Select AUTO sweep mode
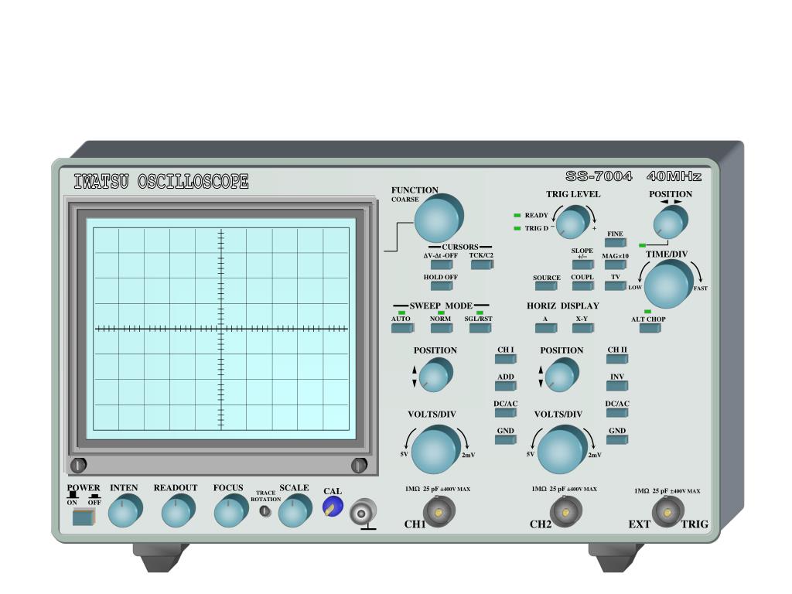This screenshot has width=792, height=594. click(x=402, y=327)
